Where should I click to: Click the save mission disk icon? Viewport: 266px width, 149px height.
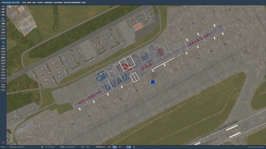point(3,15)
